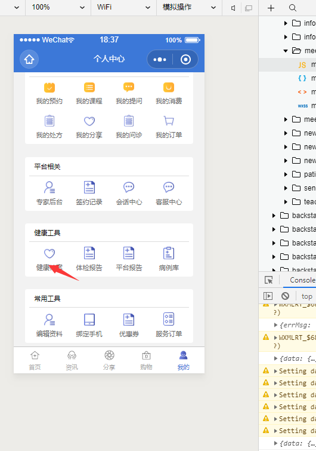Screen dimensions: 316x451
Task: Open the leftmost simulator toolbar dropdown arrow
Action: 17,8
